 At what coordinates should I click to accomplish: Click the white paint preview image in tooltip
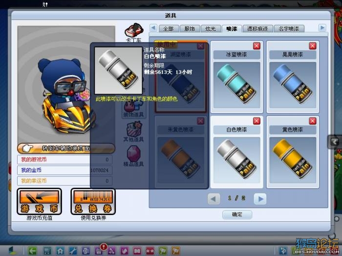[118, 71]
